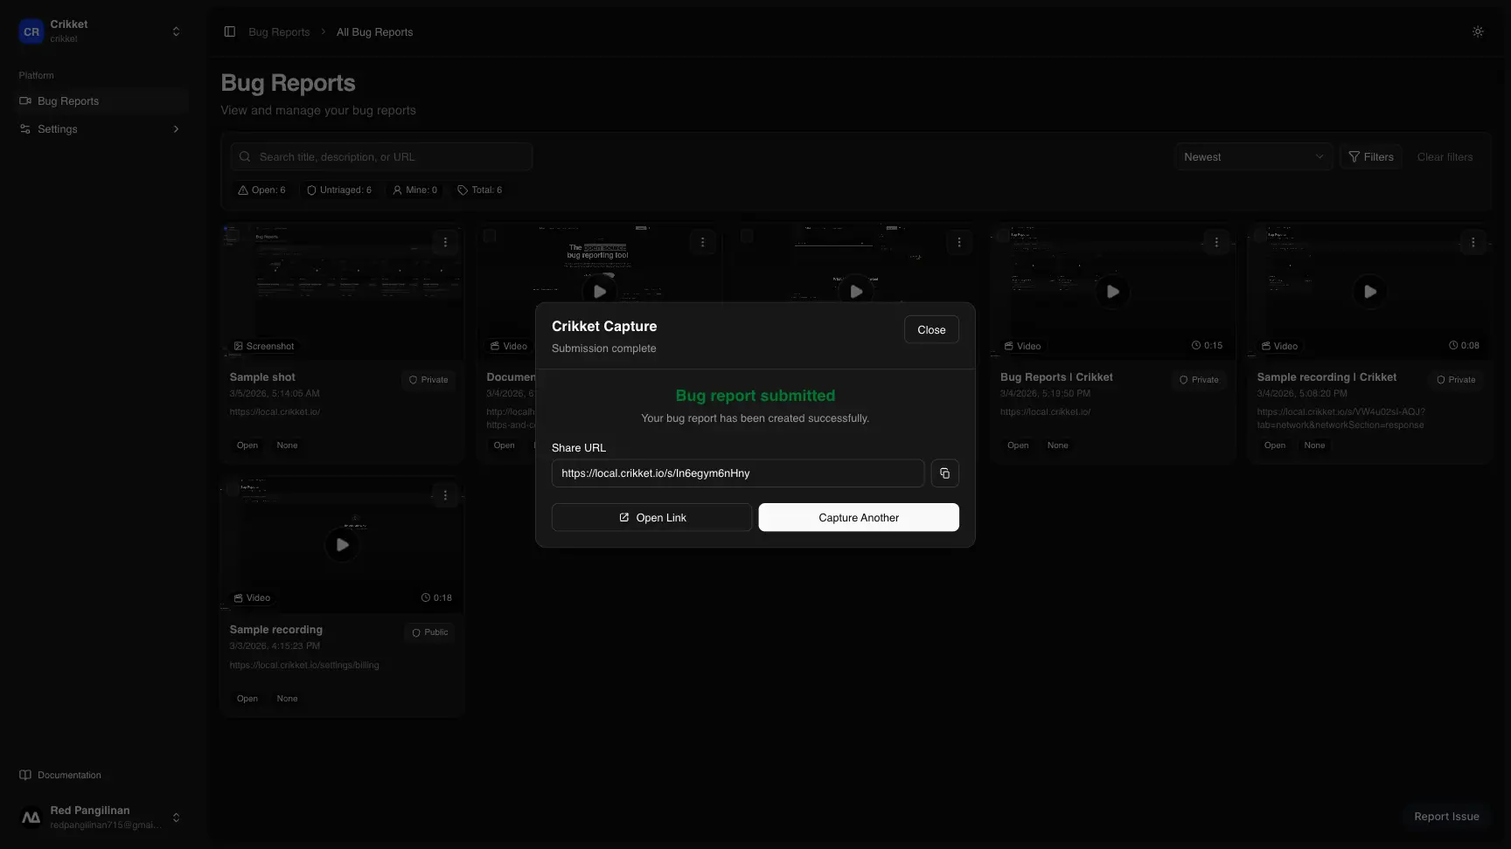Open Sample recording report title
Image resolution: width=1511 pixels, height=849 pixels.
(x=276, y=630)
